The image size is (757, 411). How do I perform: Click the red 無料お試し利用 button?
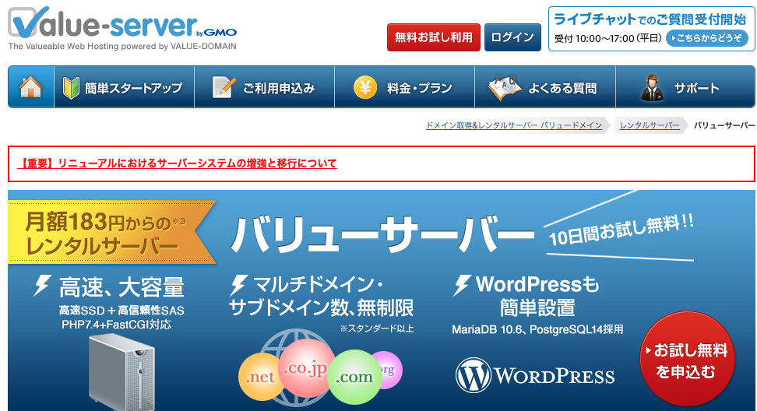(434, 37)
